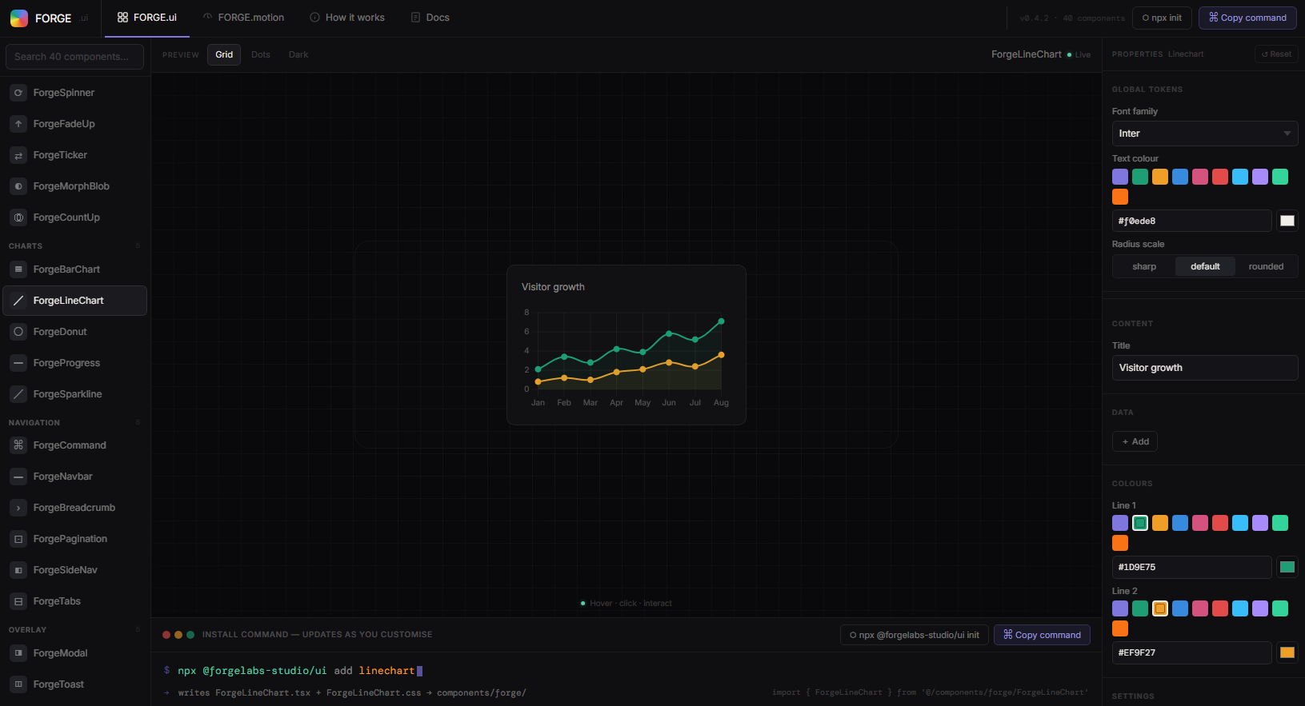Click the ForgeToast icon
Screen dimensions: 1305x706
pyautogui.click(x=18, y=684)
